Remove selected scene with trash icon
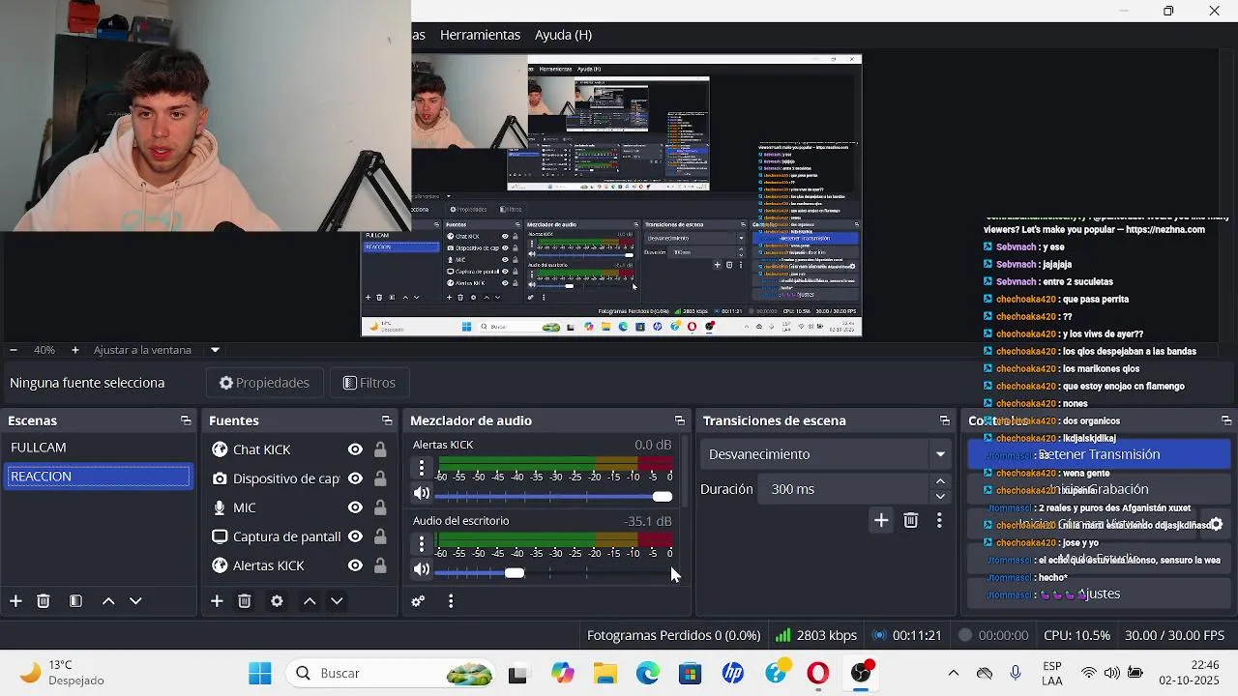The width and height of the screenshot is (1238, 696). coord(44,601)
